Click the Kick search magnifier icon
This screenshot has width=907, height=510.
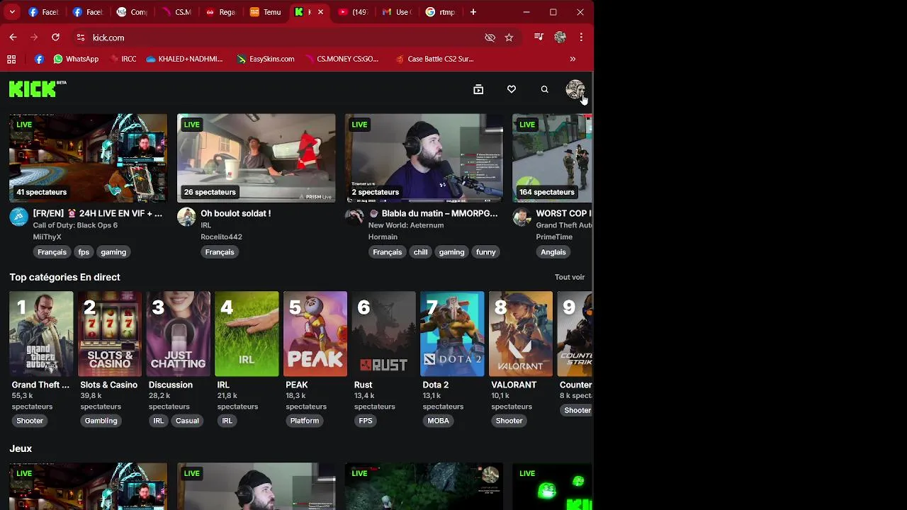coord(544,89)
